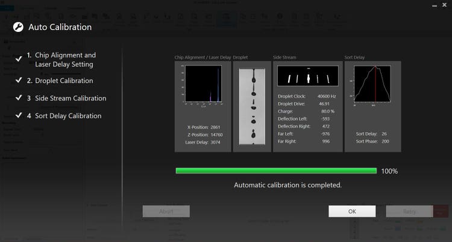Screen dimensions: 452x242
Task: Click the 'Side Stream' panel heading
Action: click(284, 57)
